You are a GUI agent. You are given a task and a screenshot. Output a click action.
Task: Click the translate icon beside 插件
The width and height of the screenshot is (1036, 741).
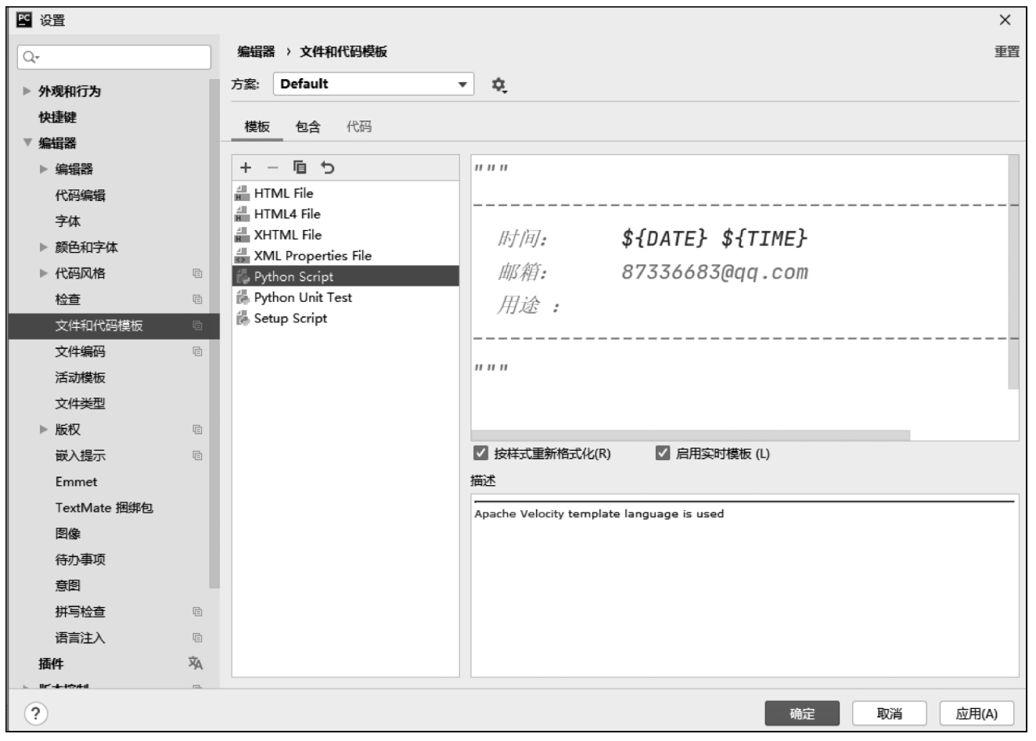[x=196, y=664]
